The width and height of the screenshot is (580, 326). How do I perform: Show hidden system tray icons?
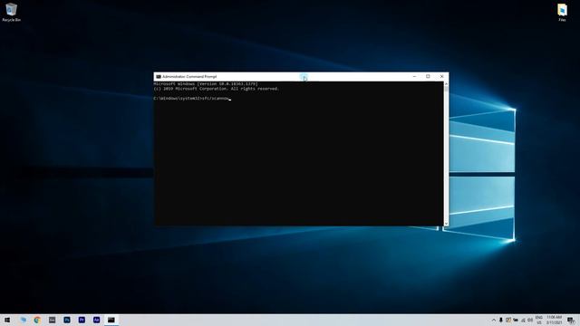494,320
